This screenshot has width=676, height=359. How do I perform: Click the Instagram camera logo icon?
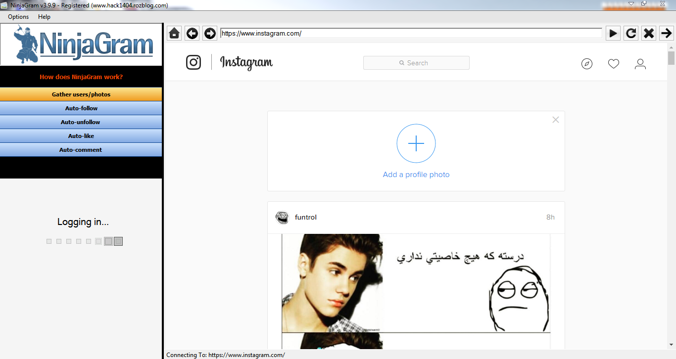pyautogui.click(x=193, y=62)
